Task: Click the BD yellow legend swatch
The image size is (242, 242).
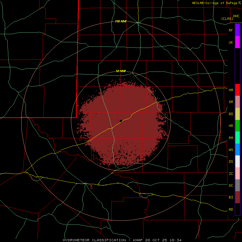Action: (237, 114)
